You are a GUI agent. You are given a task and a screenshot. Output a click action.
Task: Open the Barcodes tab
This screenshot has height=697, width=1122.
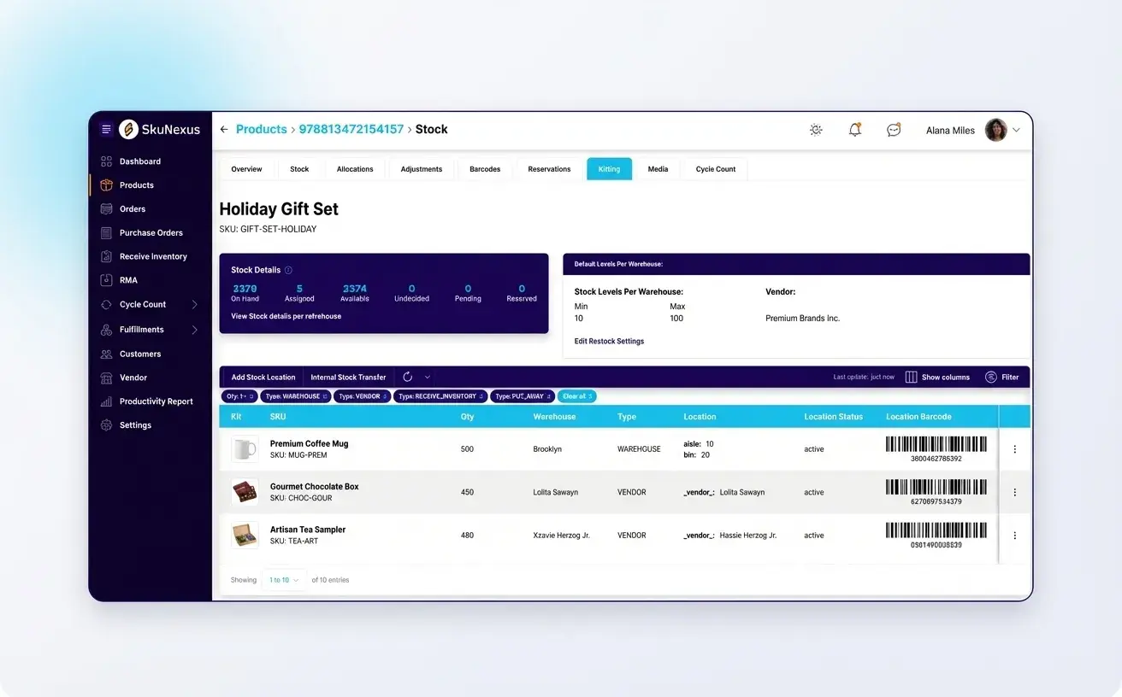(x=485, y=168)
